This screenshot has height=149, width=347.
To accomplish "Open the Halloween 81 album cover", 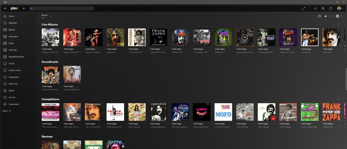I will click(x=180, y=37).
